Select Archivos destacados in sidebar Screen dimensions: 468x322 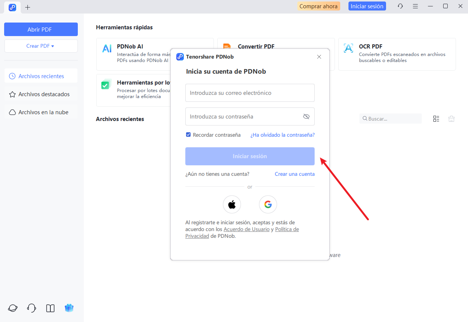tap(41, 94)
